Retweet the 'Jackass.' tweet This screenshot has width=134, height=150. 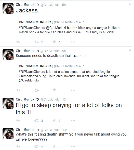click(36, 42)
